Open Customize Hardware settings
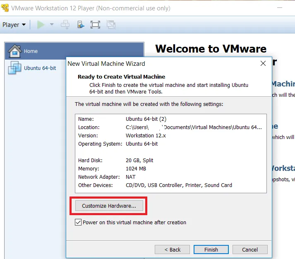 (x=109, y=206)
